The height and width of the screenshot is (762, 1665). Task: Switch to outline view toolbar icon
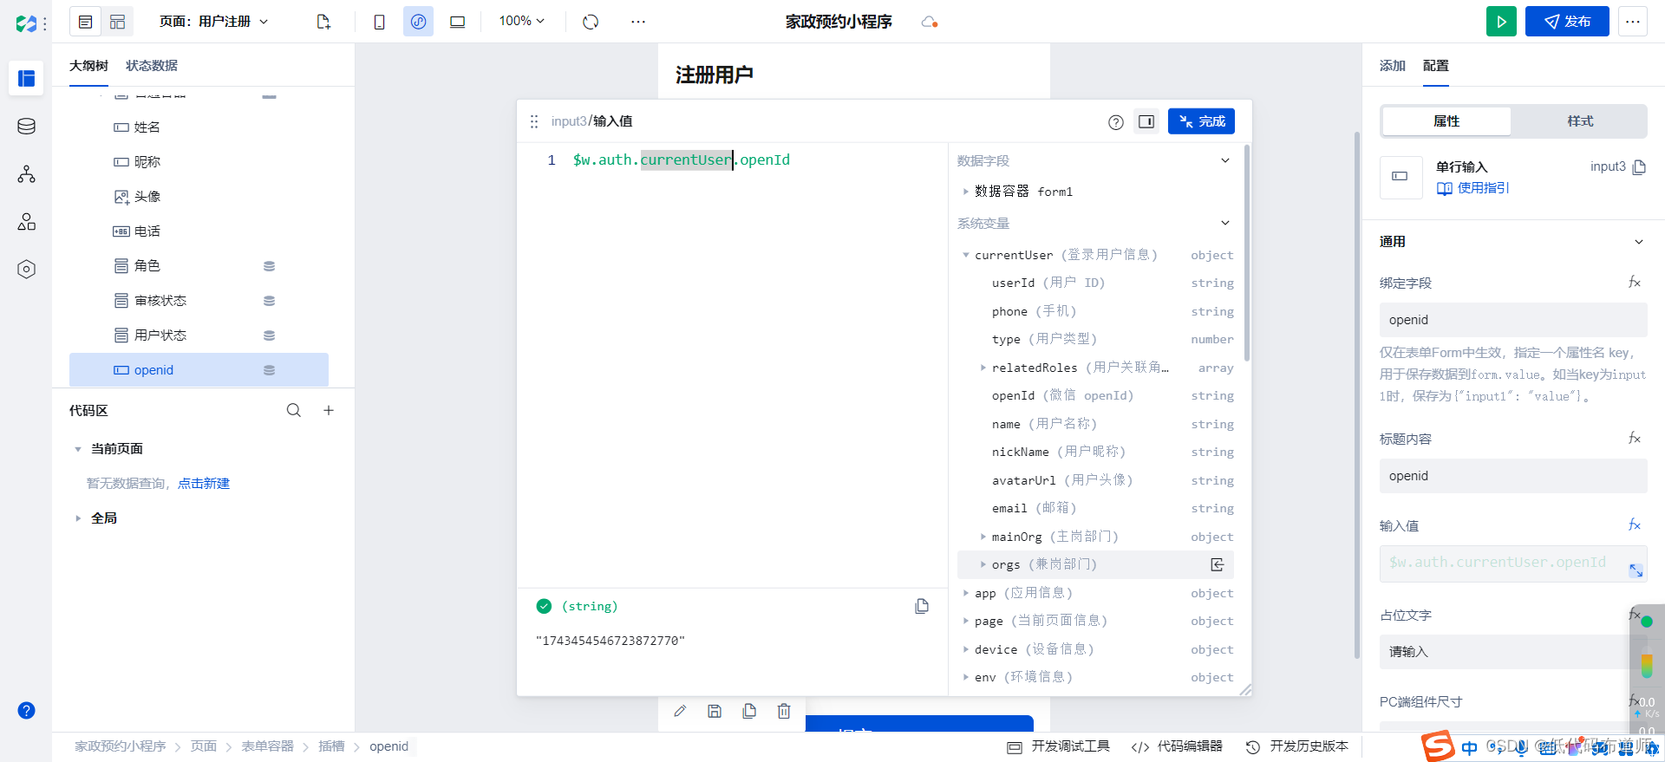(86, 22)
